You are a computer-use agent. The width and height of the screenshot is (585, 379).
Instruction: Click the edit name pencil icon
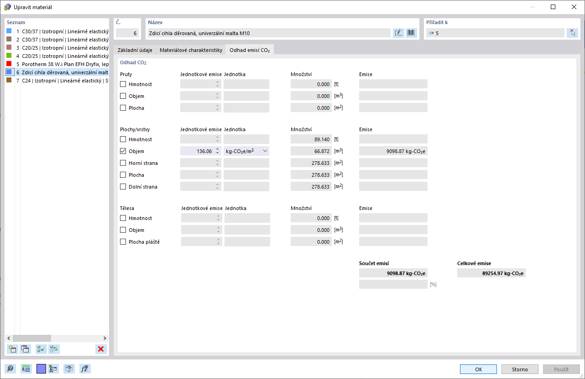click(398, 33)
